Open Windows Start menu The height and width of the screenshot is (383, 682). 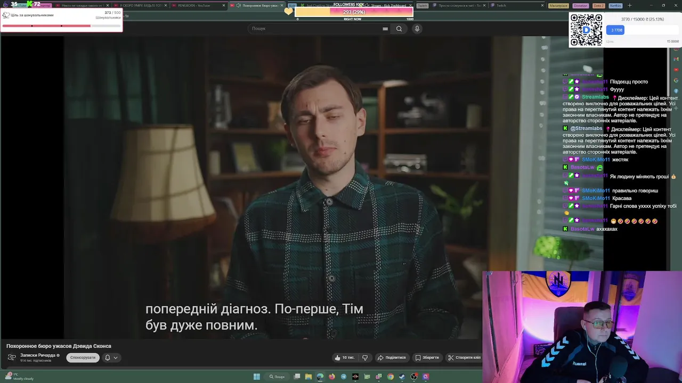click(257, 377)
